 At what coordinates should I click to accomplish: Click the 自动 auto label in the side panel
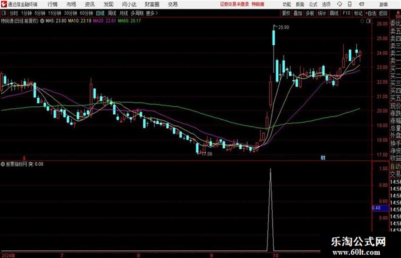[395, 167]
